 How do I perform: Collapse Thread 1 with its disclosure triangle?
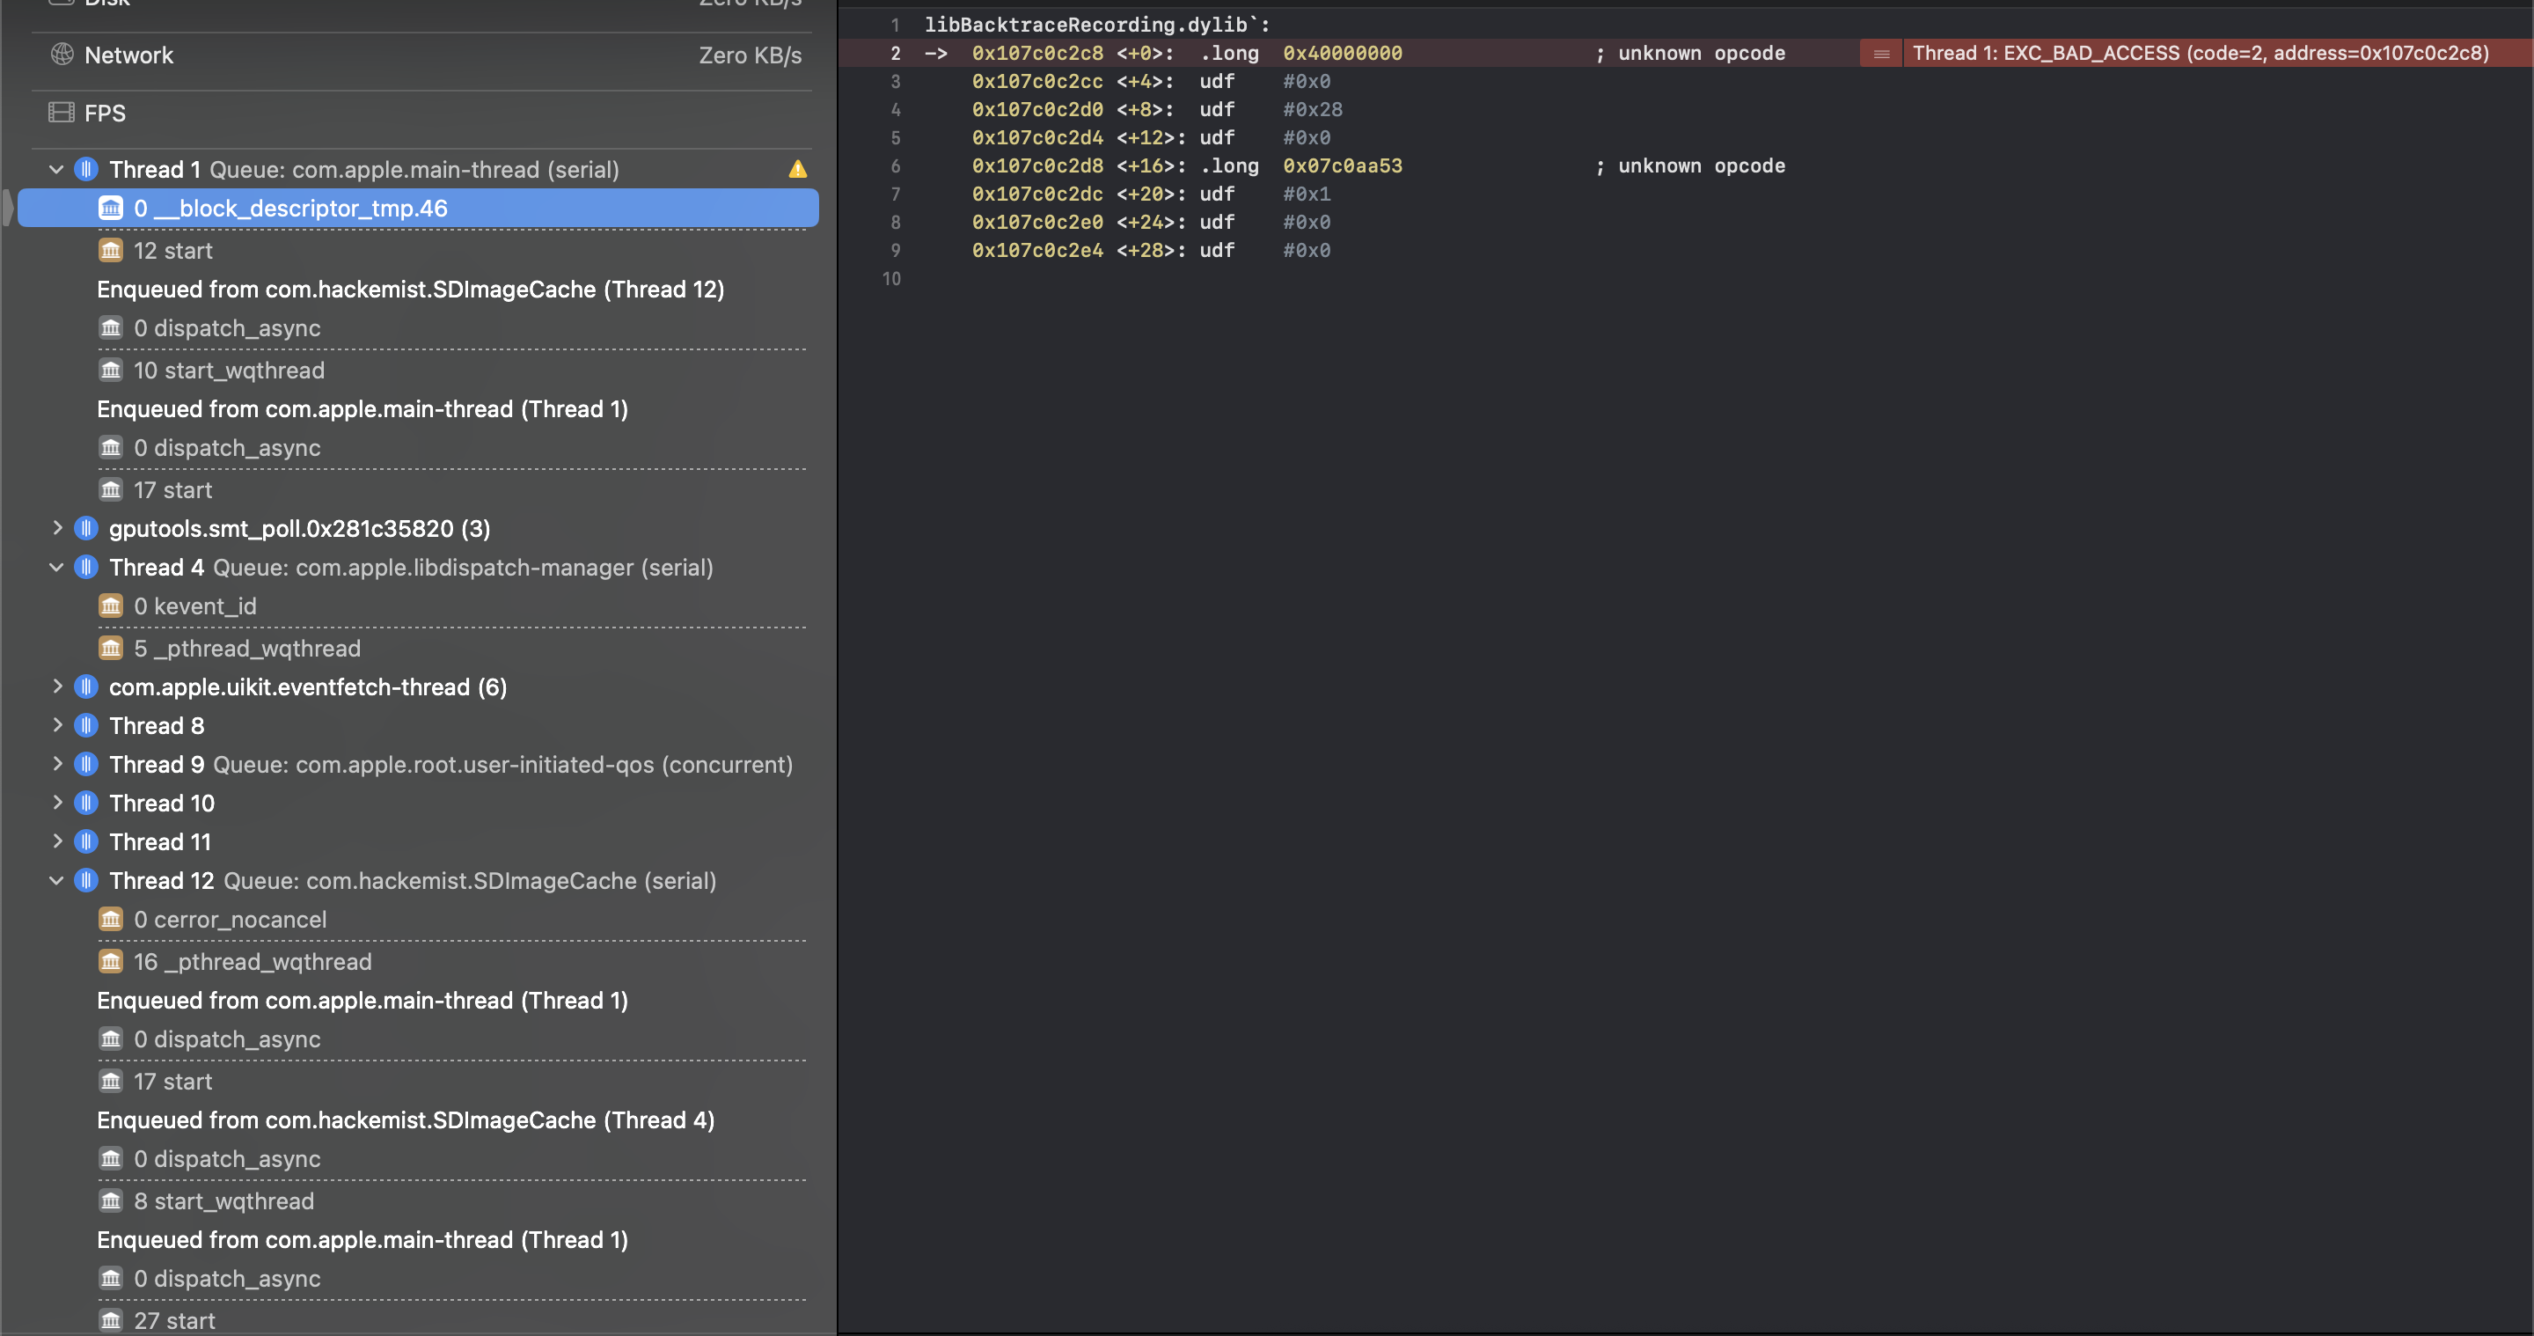click(56, 168)
